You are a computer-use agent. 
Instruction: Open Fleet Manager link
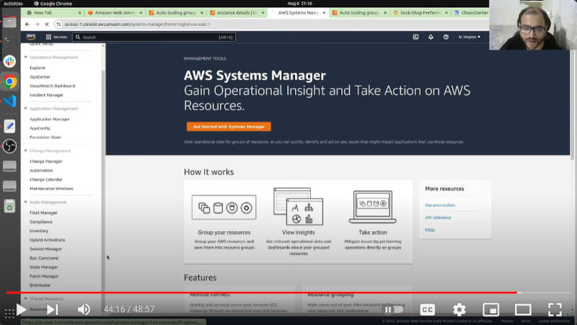(43, 213)
